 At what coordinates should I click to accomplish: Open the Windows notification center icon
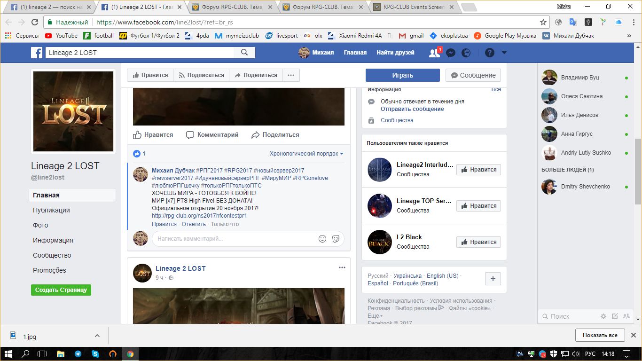pyautogui.click(x=626, y=354)
